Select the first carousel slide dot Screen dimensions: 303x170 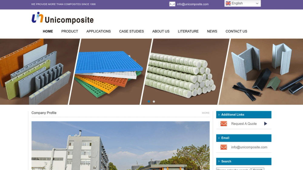(x=149, y=101)
